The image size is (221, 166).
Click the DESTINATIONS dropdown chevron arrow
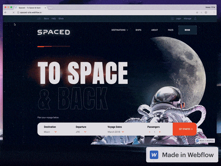click(127, 30)
